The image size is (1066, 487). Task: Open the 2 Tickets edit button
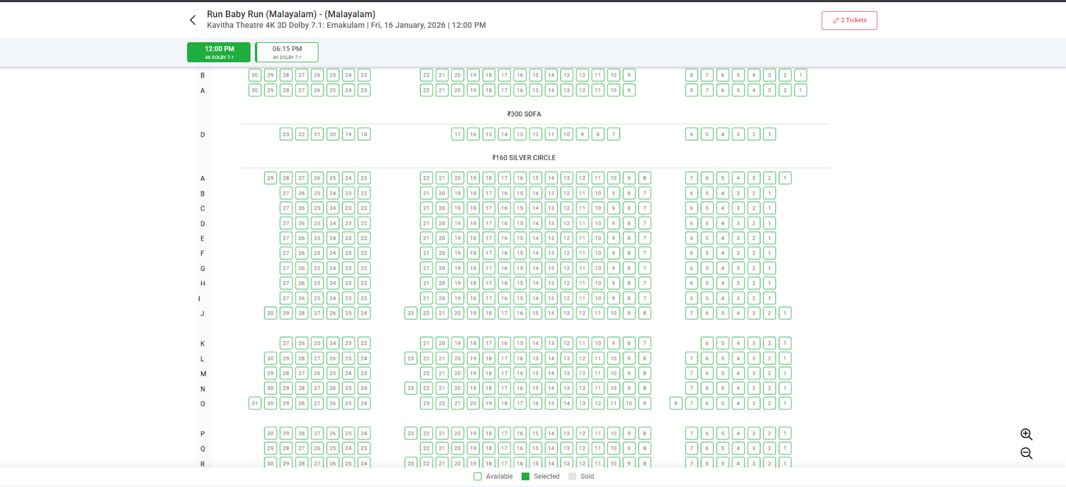click(x=849, y=21)
